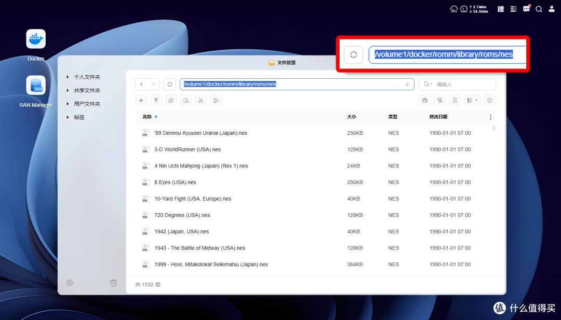Click the file manager path address field
This screenshot has width=561, height=320.
tap(297, 85)
